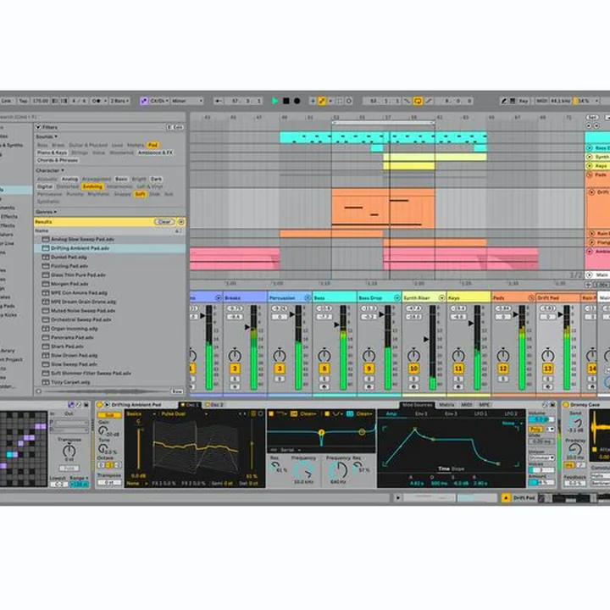Viewport: 610px width, 610px height.
Task: Toggle the Ambience & FX tag
Action: [x=155, y=152]
